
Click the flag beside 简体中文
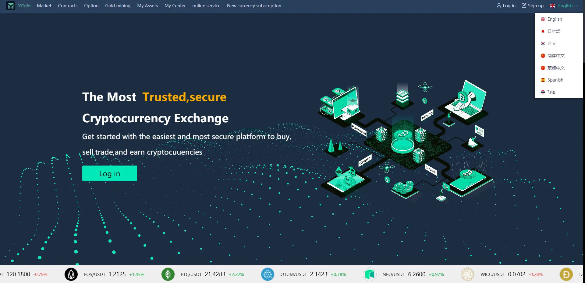pos(543,56)
